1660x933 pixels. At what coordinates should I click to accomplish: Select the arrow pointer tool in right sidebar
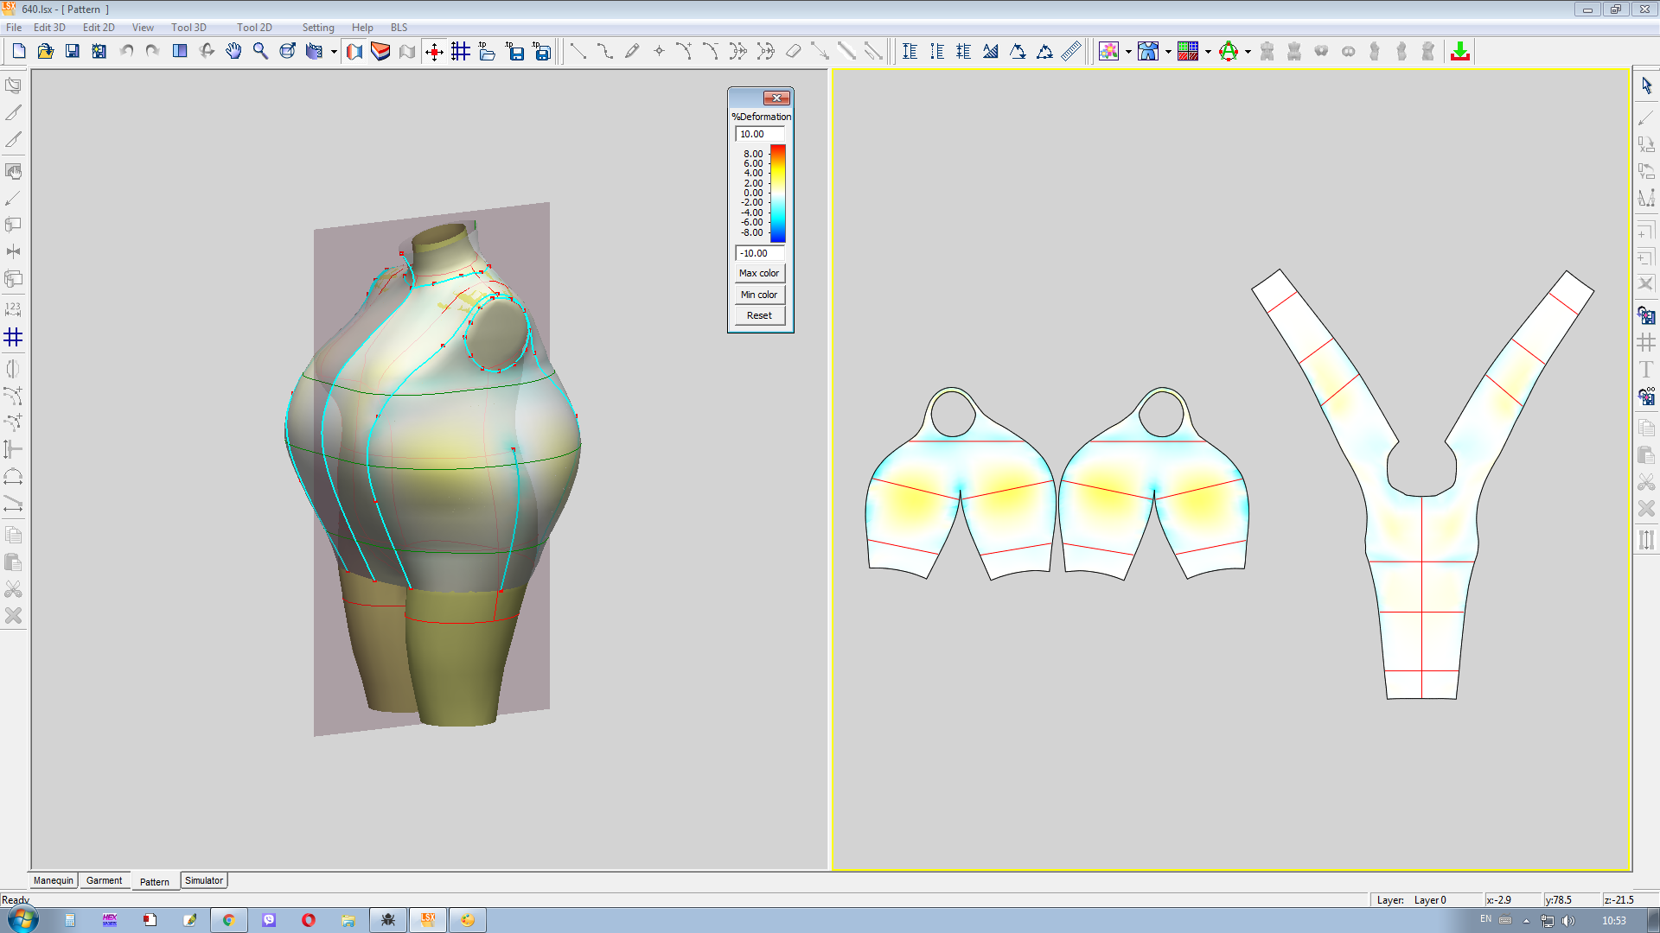[1646, 86]
